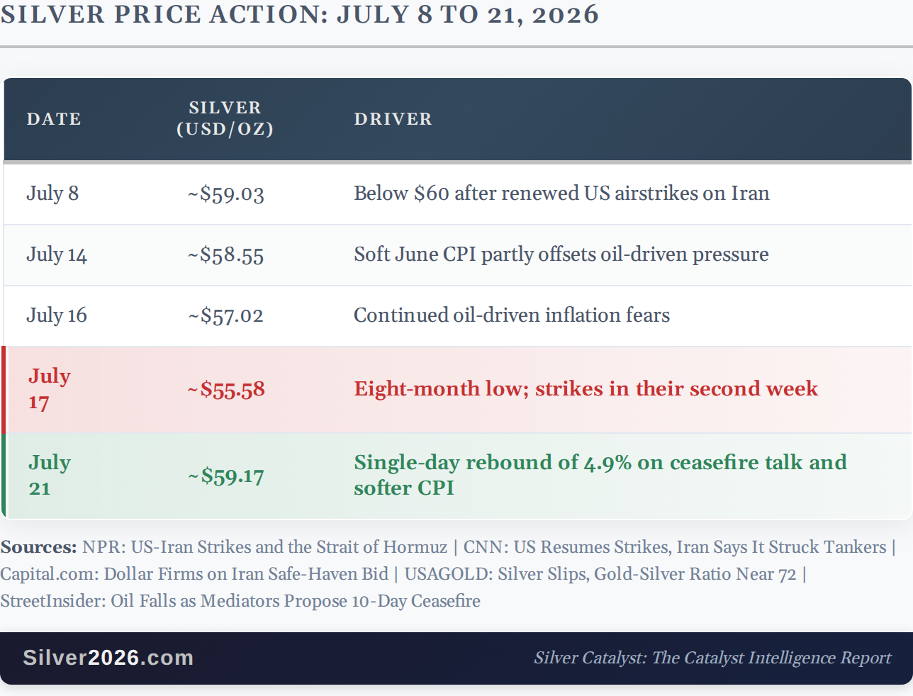Image resolution: width=913 pixels, height=696 pixels.
Task: Select the July 16 date cell
Action: pos(57,315)
